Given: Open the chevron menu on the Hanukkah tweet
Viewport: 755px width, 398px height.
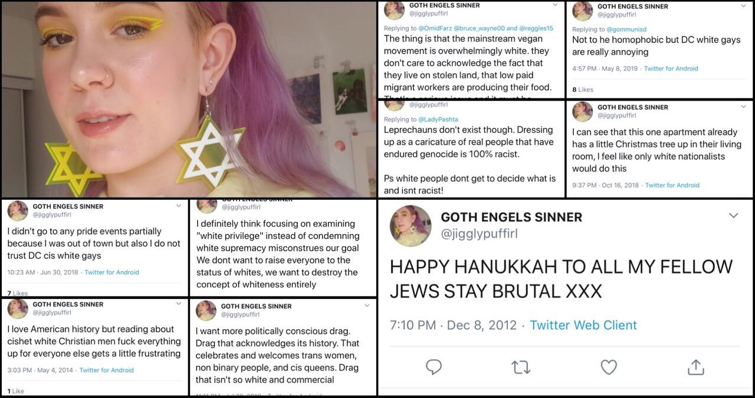Looking at the screenshot, I should click(x=733, y=216).
